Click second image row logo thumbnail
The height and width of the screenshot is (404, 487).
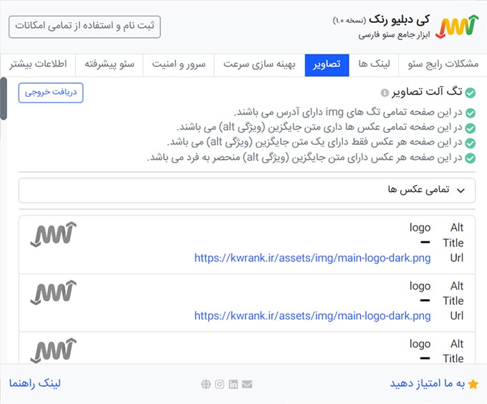click(x=54, y=292)
